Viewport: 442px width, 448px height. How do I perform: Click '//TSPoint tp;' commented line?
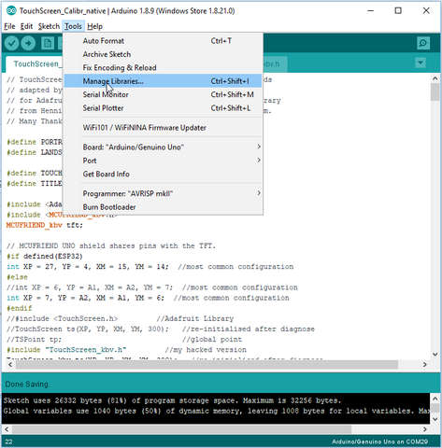tap(34, 339)
